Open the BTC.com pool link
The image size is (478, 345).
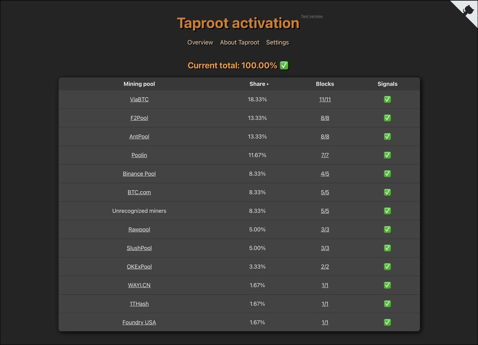(x=139, y=192)
